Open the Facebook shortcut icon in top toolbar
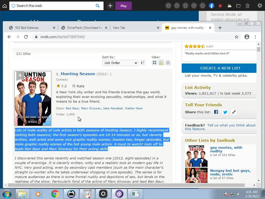 211,6
